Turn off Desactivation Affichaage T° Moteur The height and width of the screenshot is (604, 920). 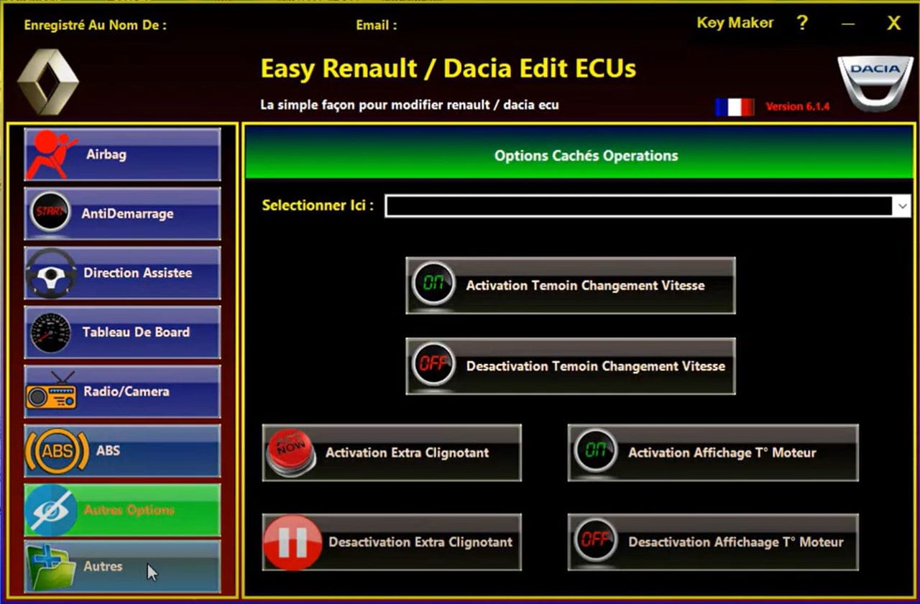pyautogui.click(x=712, y=542)
